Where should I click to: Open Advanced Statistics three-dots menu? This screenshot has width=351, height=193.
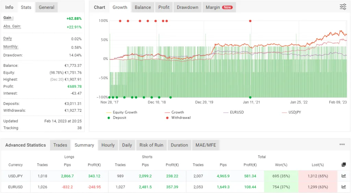342,144
